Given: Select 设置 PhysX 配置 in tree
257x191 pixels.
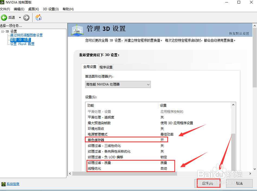Looking at the screenshot, I should click(x=22, y=44).
